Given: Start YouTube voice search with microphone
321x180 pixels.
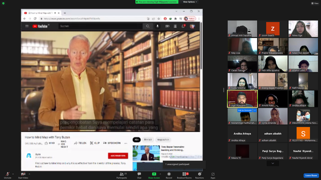Looking at the screenshot, I should pyautogui.click(x=157, y=26).
